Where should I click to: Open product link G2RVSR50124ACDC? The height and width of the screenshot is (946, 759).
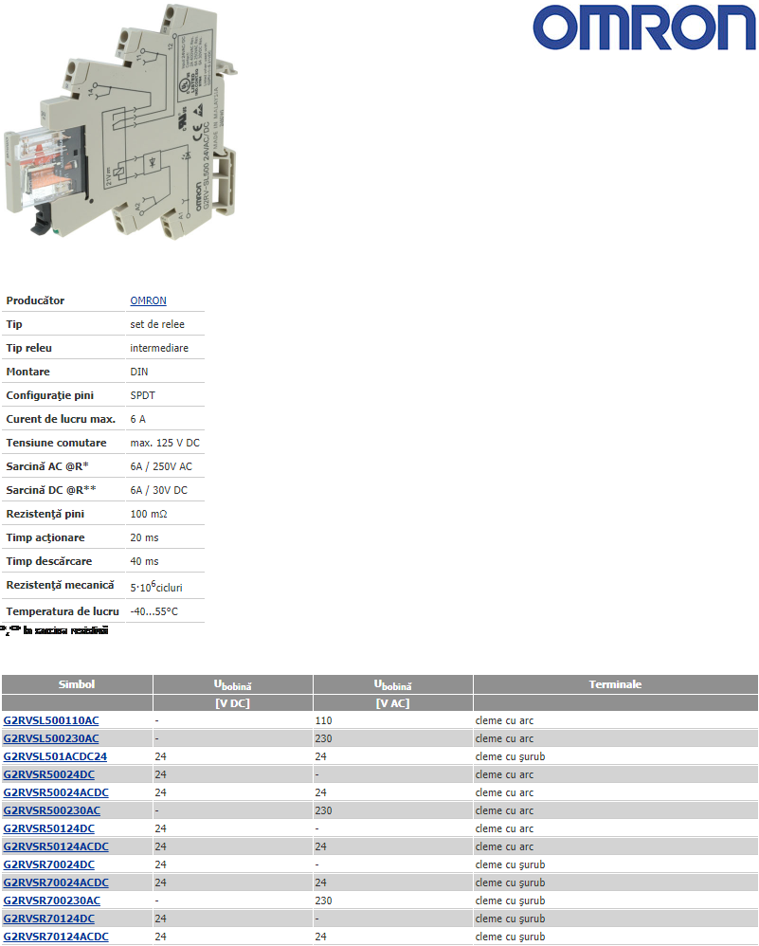pyautogui.click(x=56, y=846)
